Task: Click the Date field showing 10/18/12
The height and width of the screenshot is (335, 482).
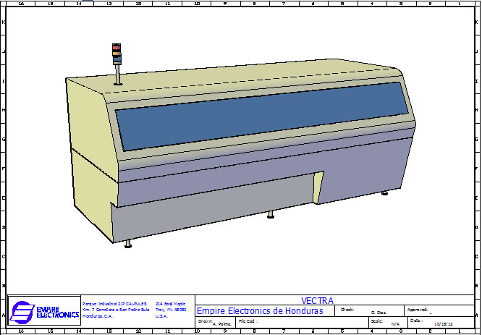Action: [441, 322]
